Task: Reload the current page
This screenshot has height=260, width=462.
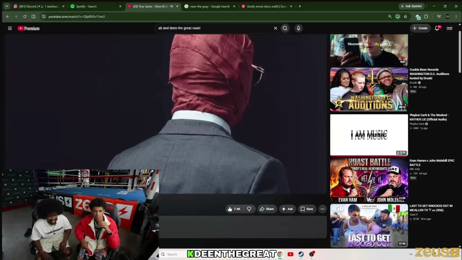Action: pyautogui.click(x=25, y=17)
